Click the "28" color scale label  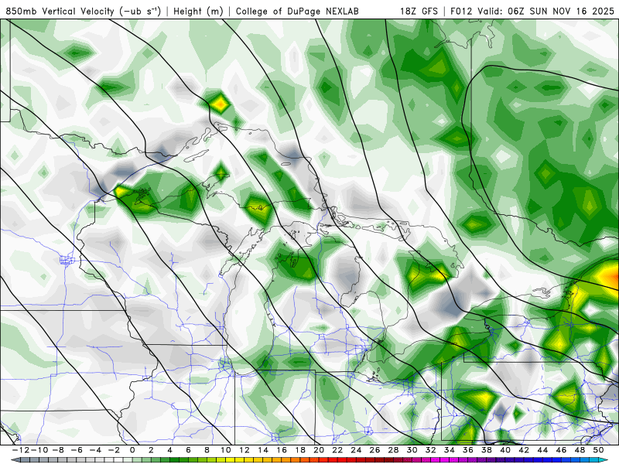393,450
